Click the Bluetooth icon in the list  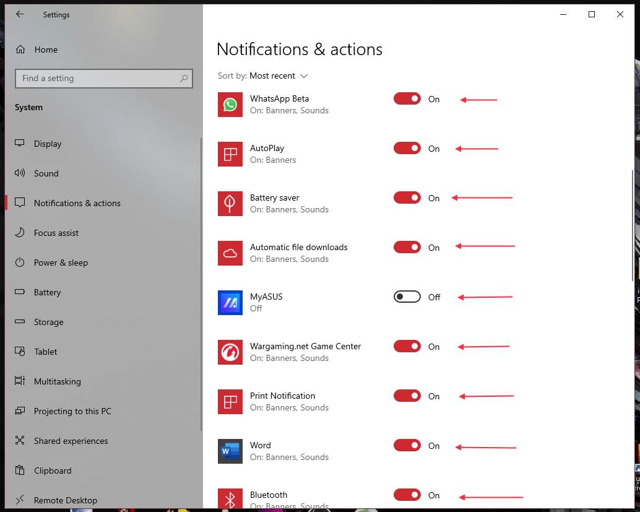(230, 498)
